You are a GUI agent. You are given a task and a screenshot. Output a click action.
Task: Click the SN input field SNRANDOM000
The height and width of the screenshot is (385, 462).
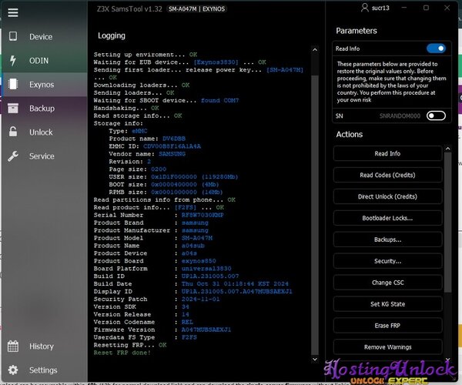point(400,115)
